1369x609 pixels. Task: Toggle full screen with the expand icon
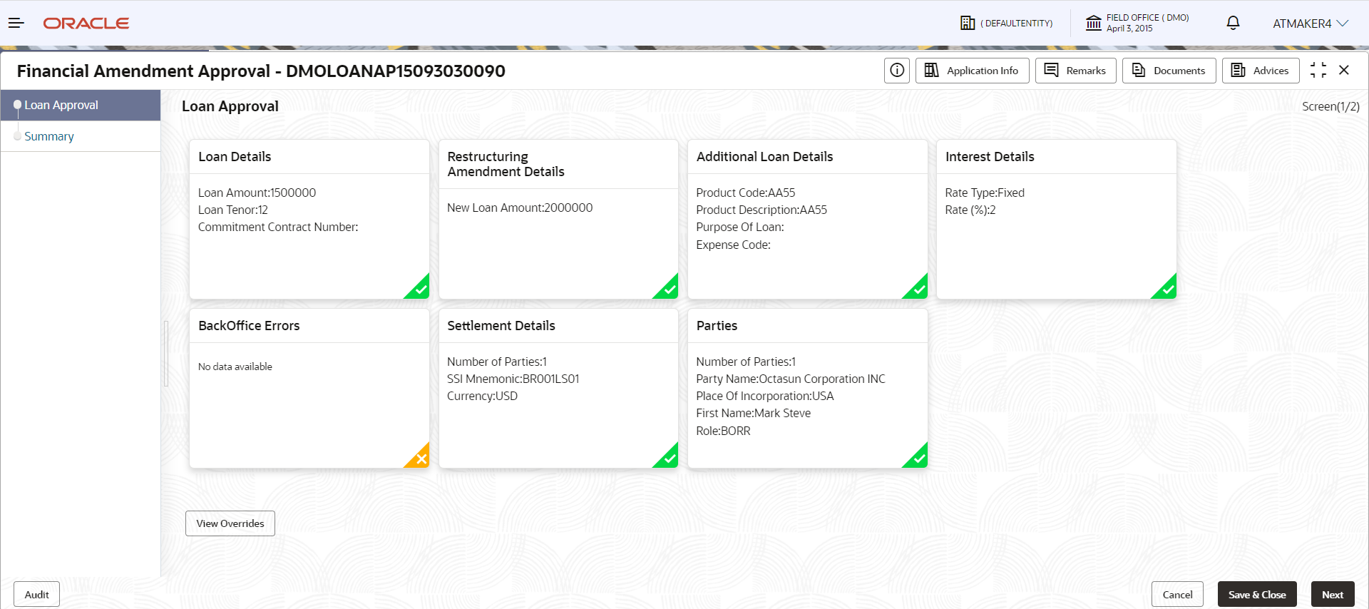1318,70
